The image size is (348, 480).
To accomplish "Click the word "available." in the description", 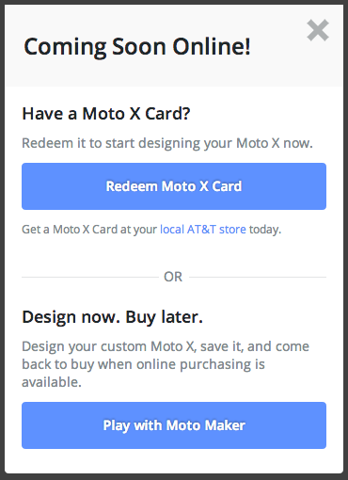I will pyautogui.click(x=52, y=382).
